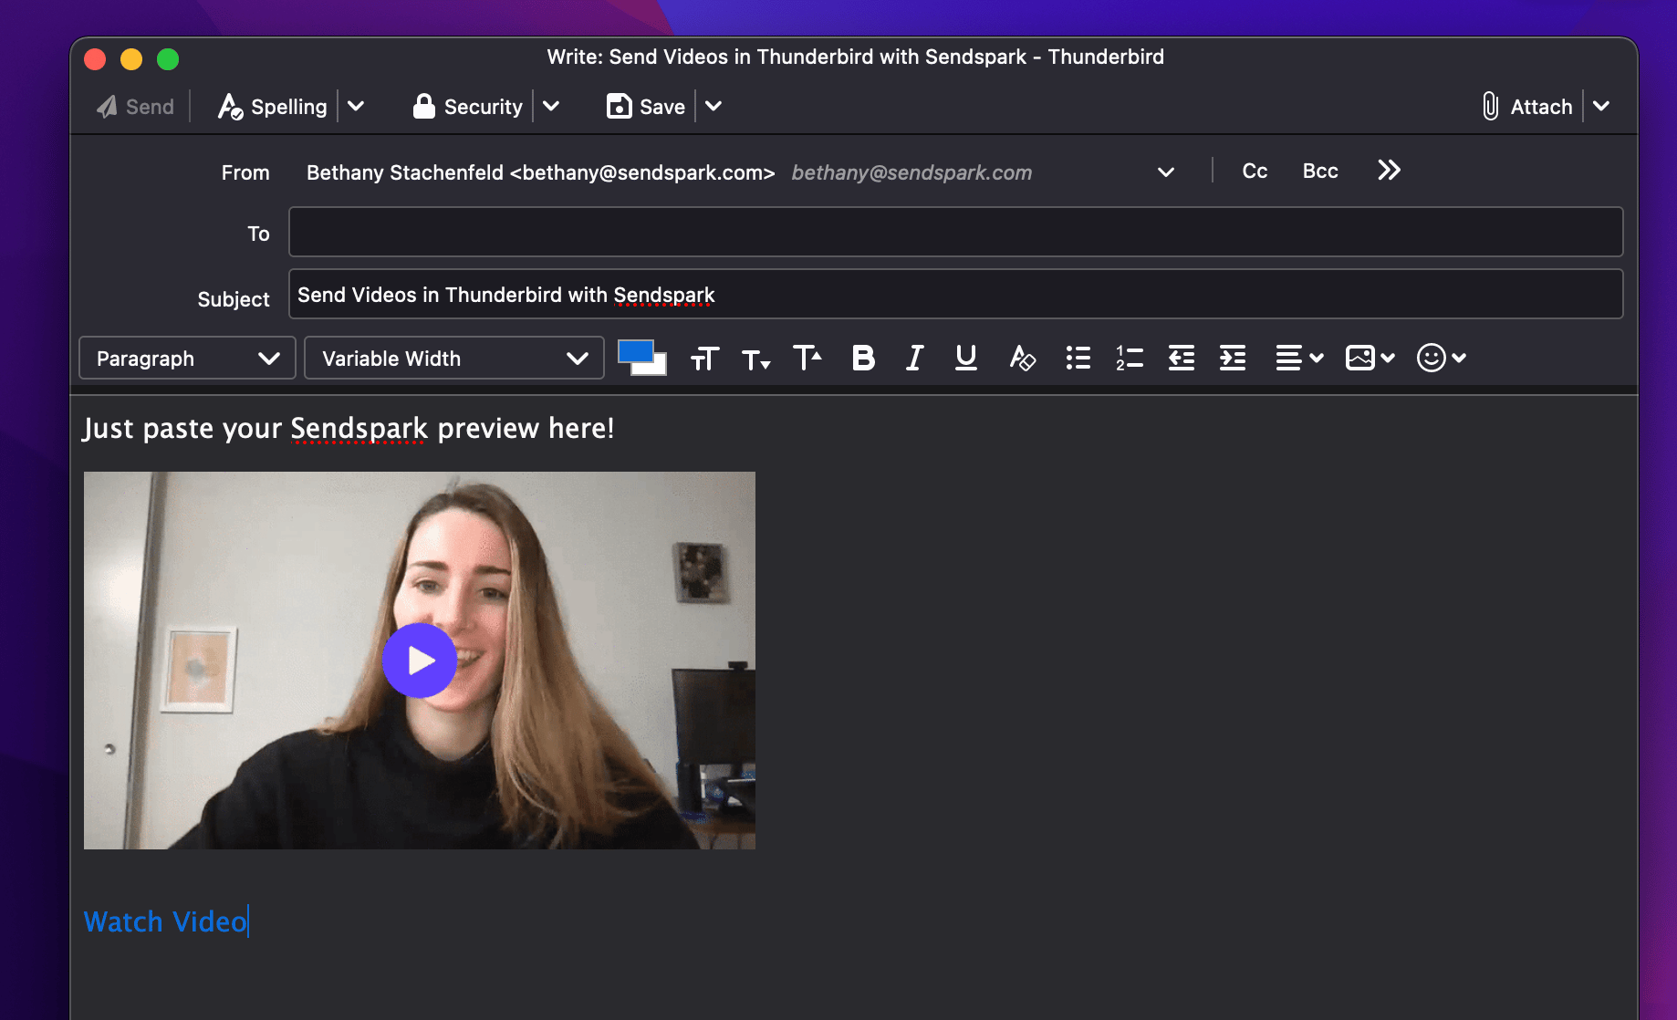Open the emoji smiley menu

(1441, 358)
